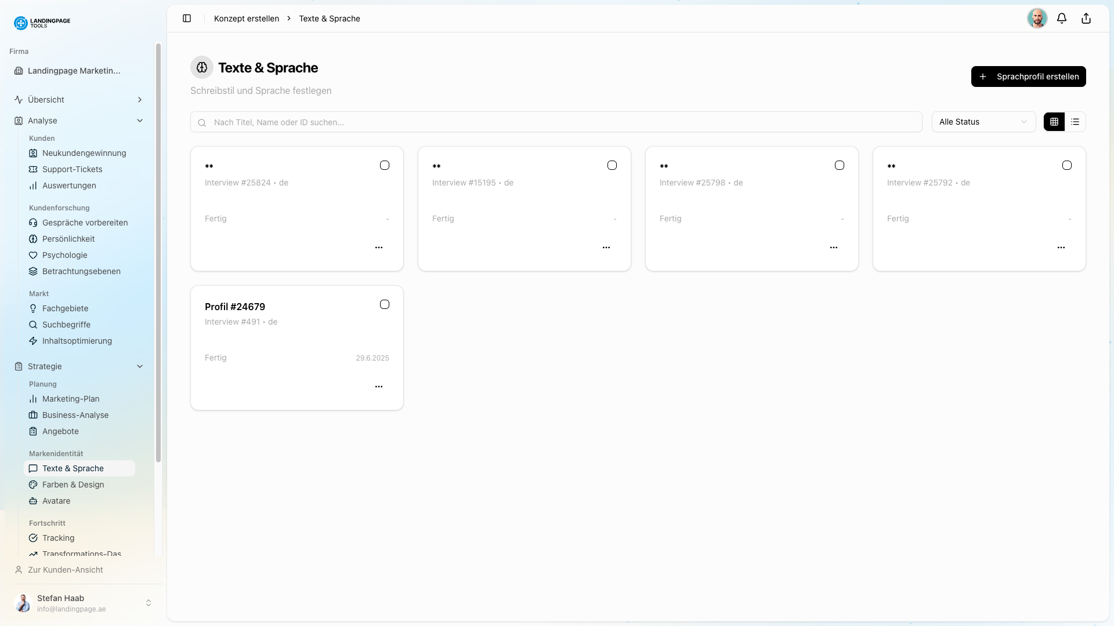Open Zur Kunden-Ansicht
1114x626 pixels.
click(x=64, y=570)
